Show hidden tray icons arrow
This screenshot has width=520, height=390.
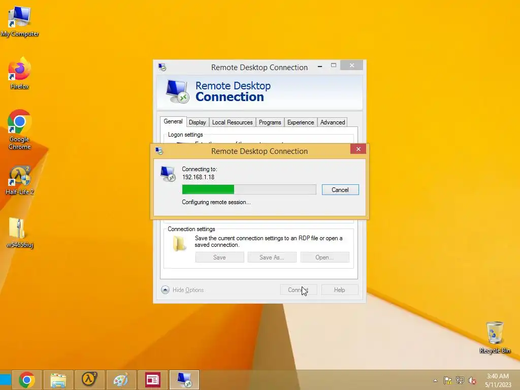(x=435, y=380)
